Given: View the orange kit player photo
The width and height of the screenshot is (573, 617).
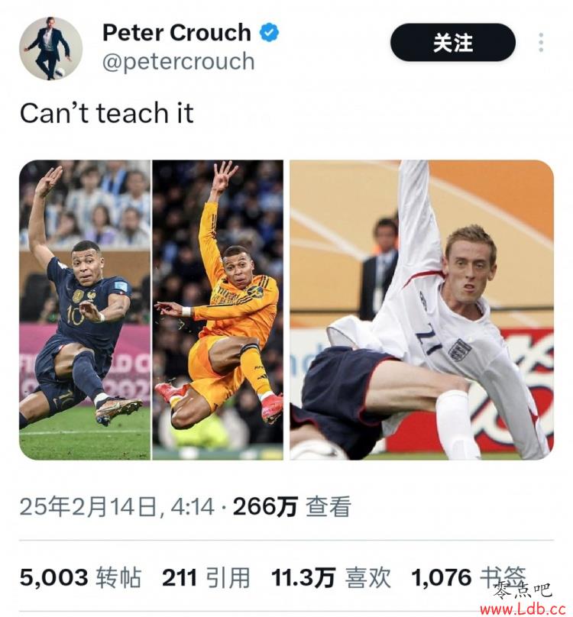Looking at the screenshot, I should pyautogui.click(x=218, y=310).
